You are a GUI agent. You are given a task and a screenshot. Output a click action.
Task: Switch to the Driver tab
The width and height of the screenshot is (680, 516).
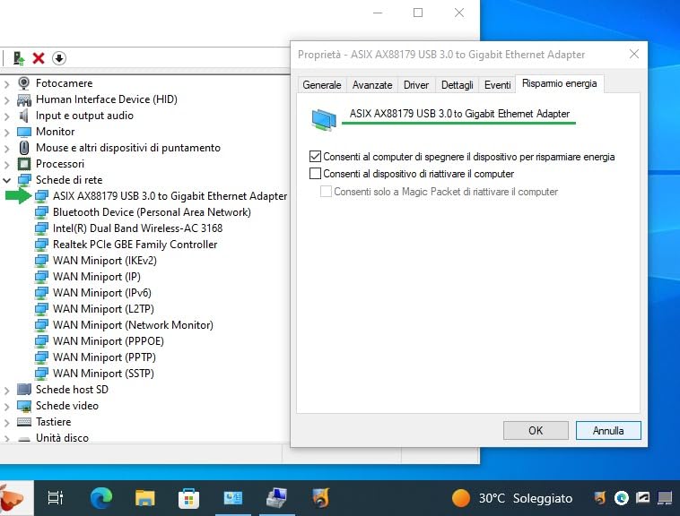tap(416, 85)
